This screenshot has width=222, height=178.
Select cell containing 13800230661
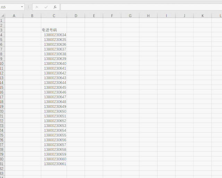point(54,164)
